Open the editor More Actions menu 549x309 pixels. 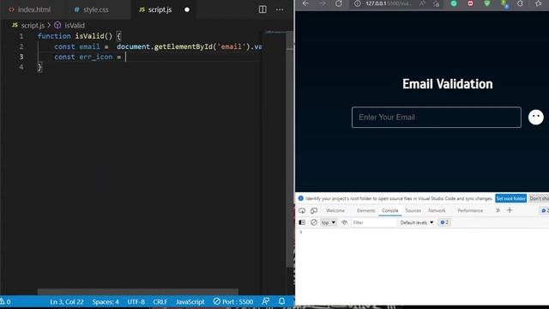[x=280, y=9]
